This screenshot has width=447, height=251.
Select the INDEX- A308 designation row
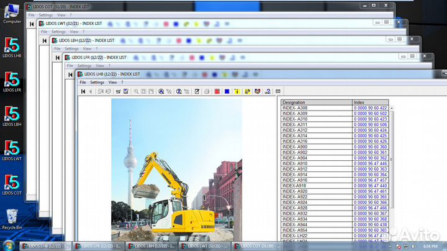pyautogui.click(x=317, y=108)
